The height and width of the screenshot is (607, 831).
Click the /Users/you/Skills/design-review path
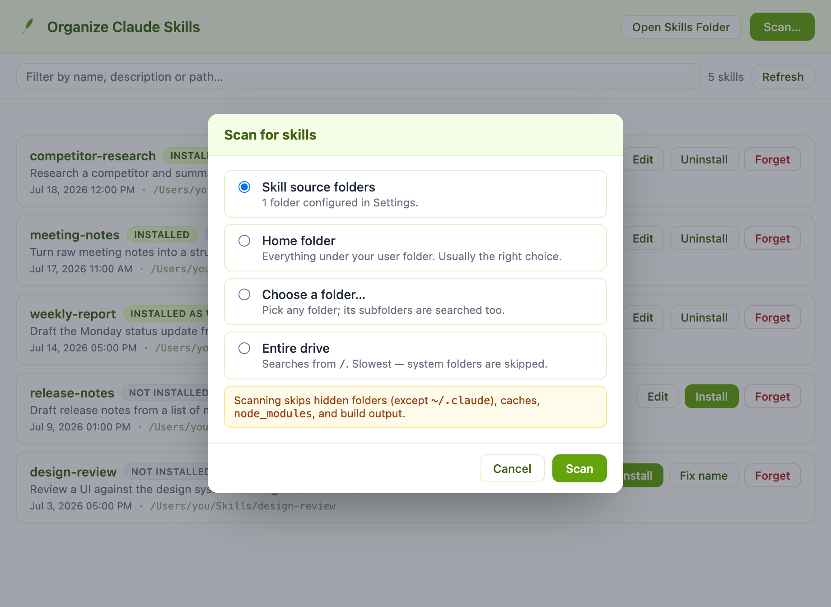click(243, 506)
